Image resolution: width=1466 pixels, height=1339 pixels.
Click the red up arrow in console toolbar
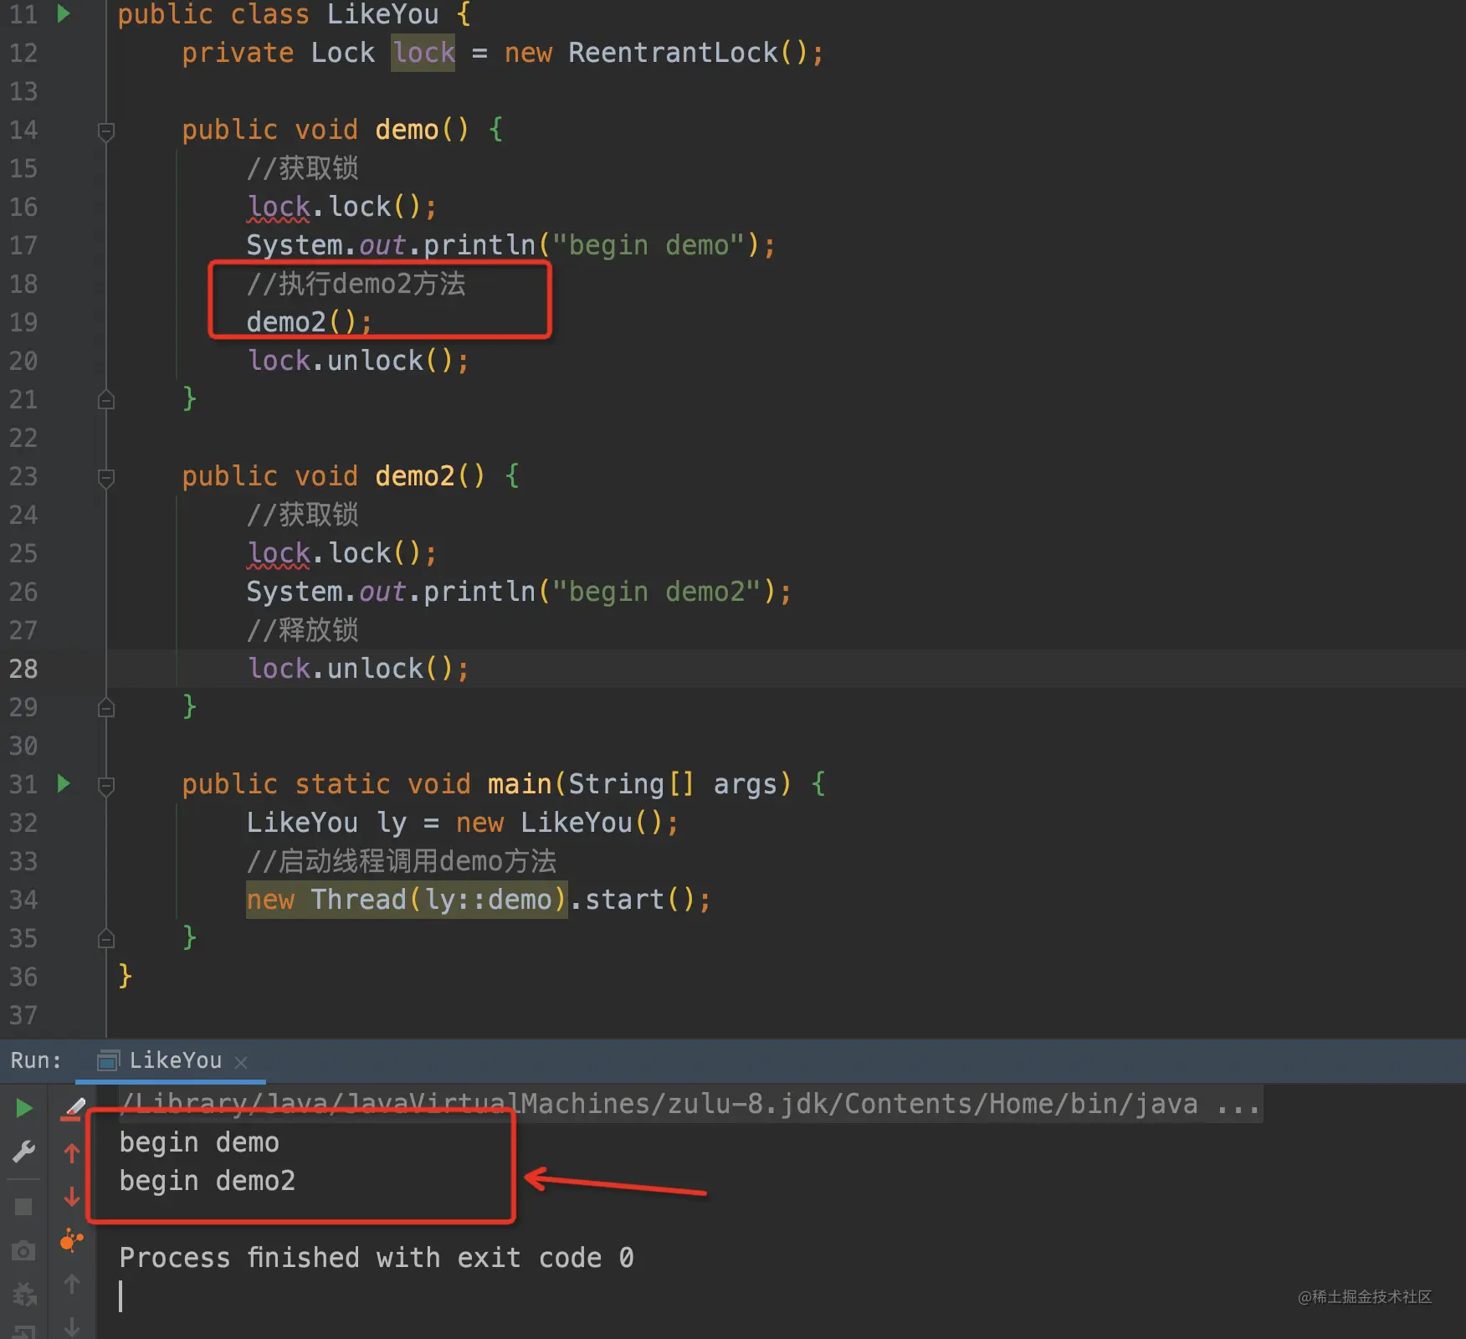tap(72, 1153)
